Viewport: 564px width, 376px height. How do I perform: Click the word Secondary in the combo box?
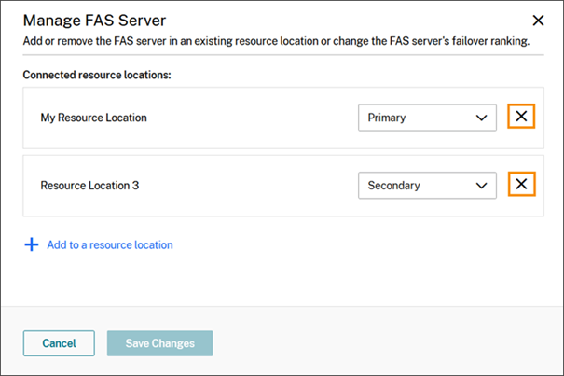coord(393,186)
